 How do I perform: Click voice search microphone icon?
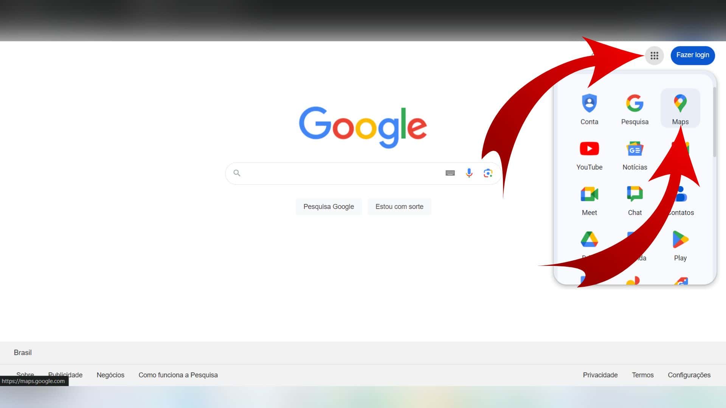469,173
